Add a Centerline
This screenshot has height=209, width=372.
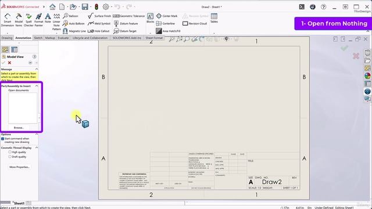point(166,23)
